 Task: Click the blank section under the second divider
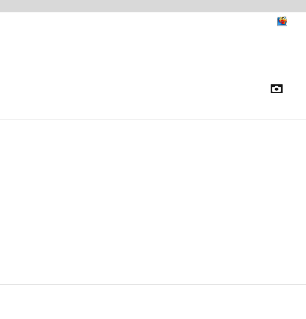coord(153,300)
